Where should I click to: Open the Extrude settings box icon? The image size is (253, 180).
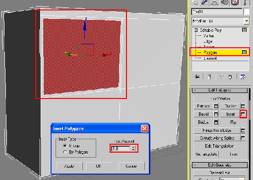216,106
